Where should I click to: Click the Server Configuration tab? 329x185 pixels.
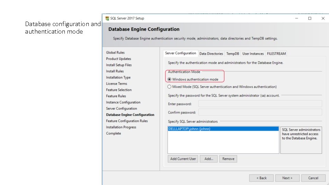point(181,53)
